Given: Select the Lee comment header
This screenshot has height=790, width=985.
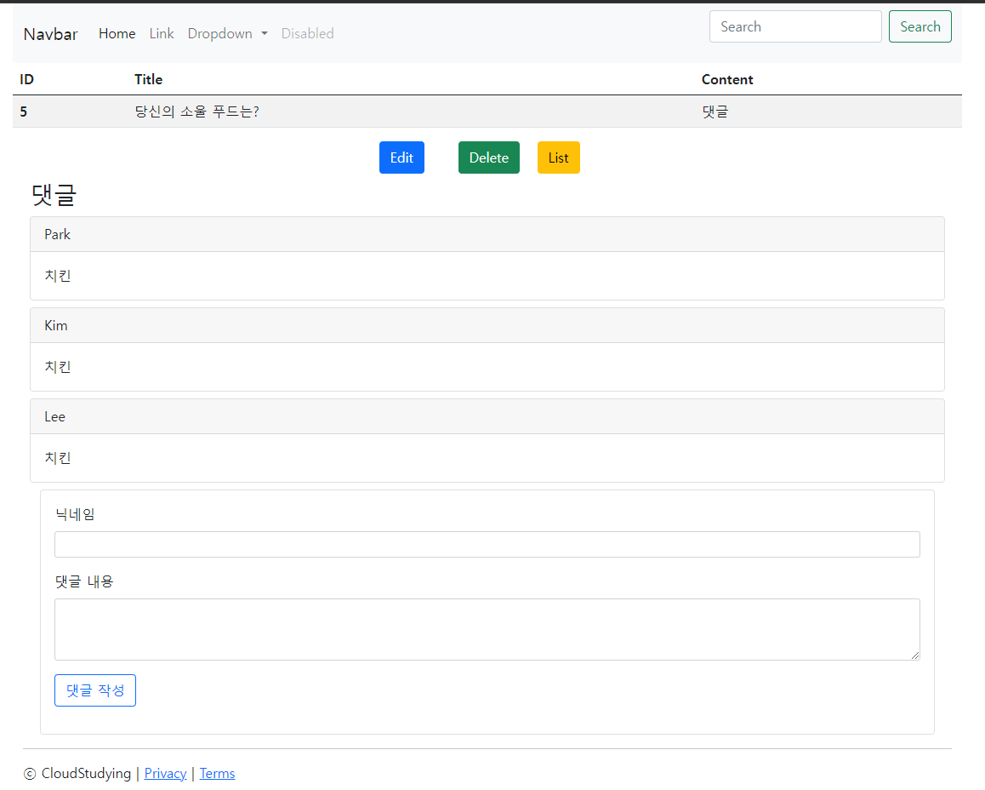Looking at the screenshot, I should [x=487, y=416].
